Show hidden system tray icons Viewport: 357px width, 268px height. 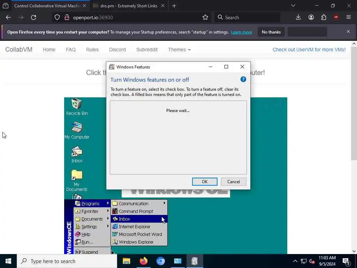pos(295,261)
